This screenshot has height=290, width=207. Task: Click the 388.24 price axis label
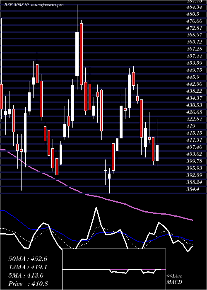pyautogui.click(x=194, y=182)
